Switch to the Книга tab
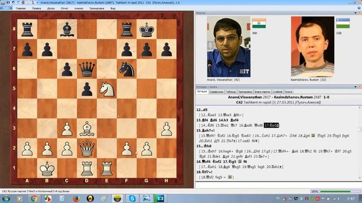 point(288,91)
